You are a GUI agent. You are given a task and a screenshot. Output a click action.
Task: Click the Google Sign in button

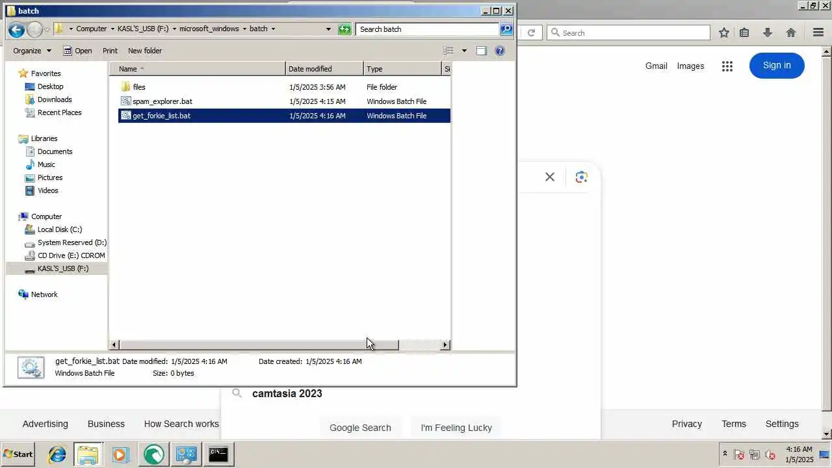777,65
